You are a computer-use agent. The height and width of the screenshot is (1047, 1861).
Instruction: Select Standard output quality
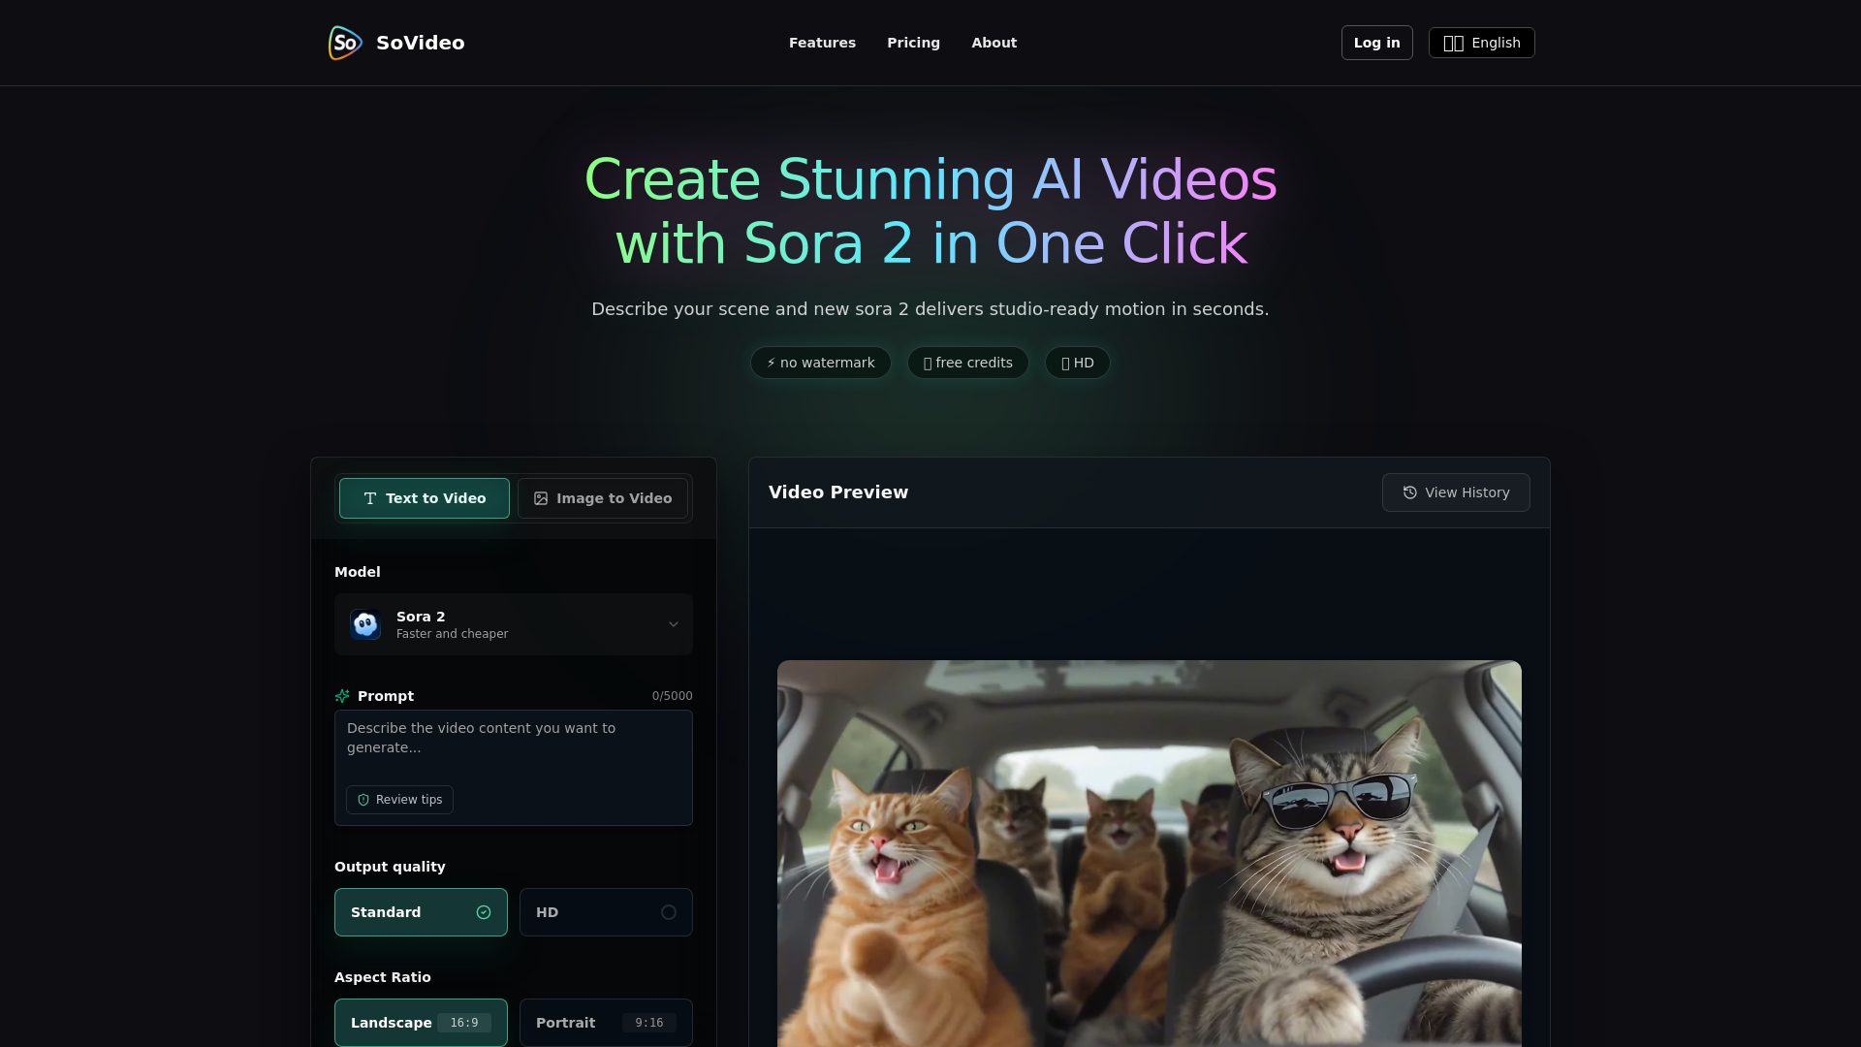click(421, 912)
